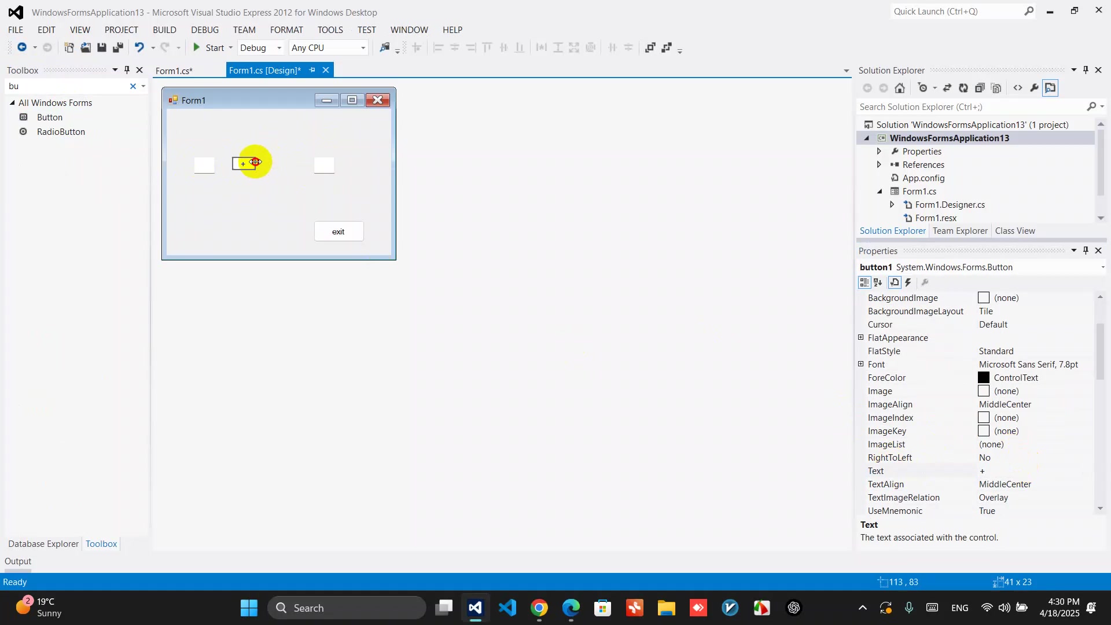This screenshot has height=625, width=1111.
Task: Click Collapse All icon in Solution Explorer
Action: click(x=979, y=88)
